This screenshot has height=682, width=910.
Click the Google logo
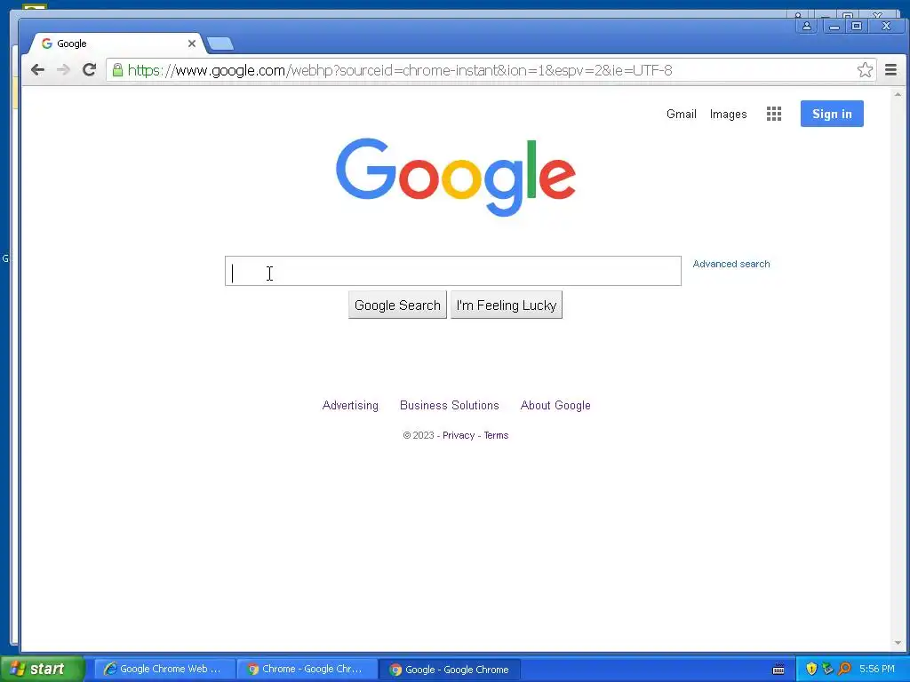[x=456, y=178]
